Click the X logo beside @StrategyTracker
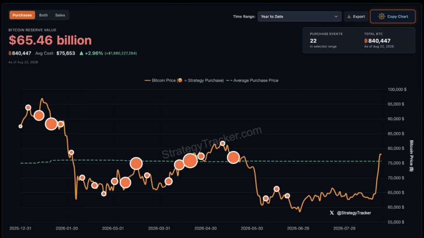This screenshot has width=424, height=238. pyautogui.click(x=332, y=213)
